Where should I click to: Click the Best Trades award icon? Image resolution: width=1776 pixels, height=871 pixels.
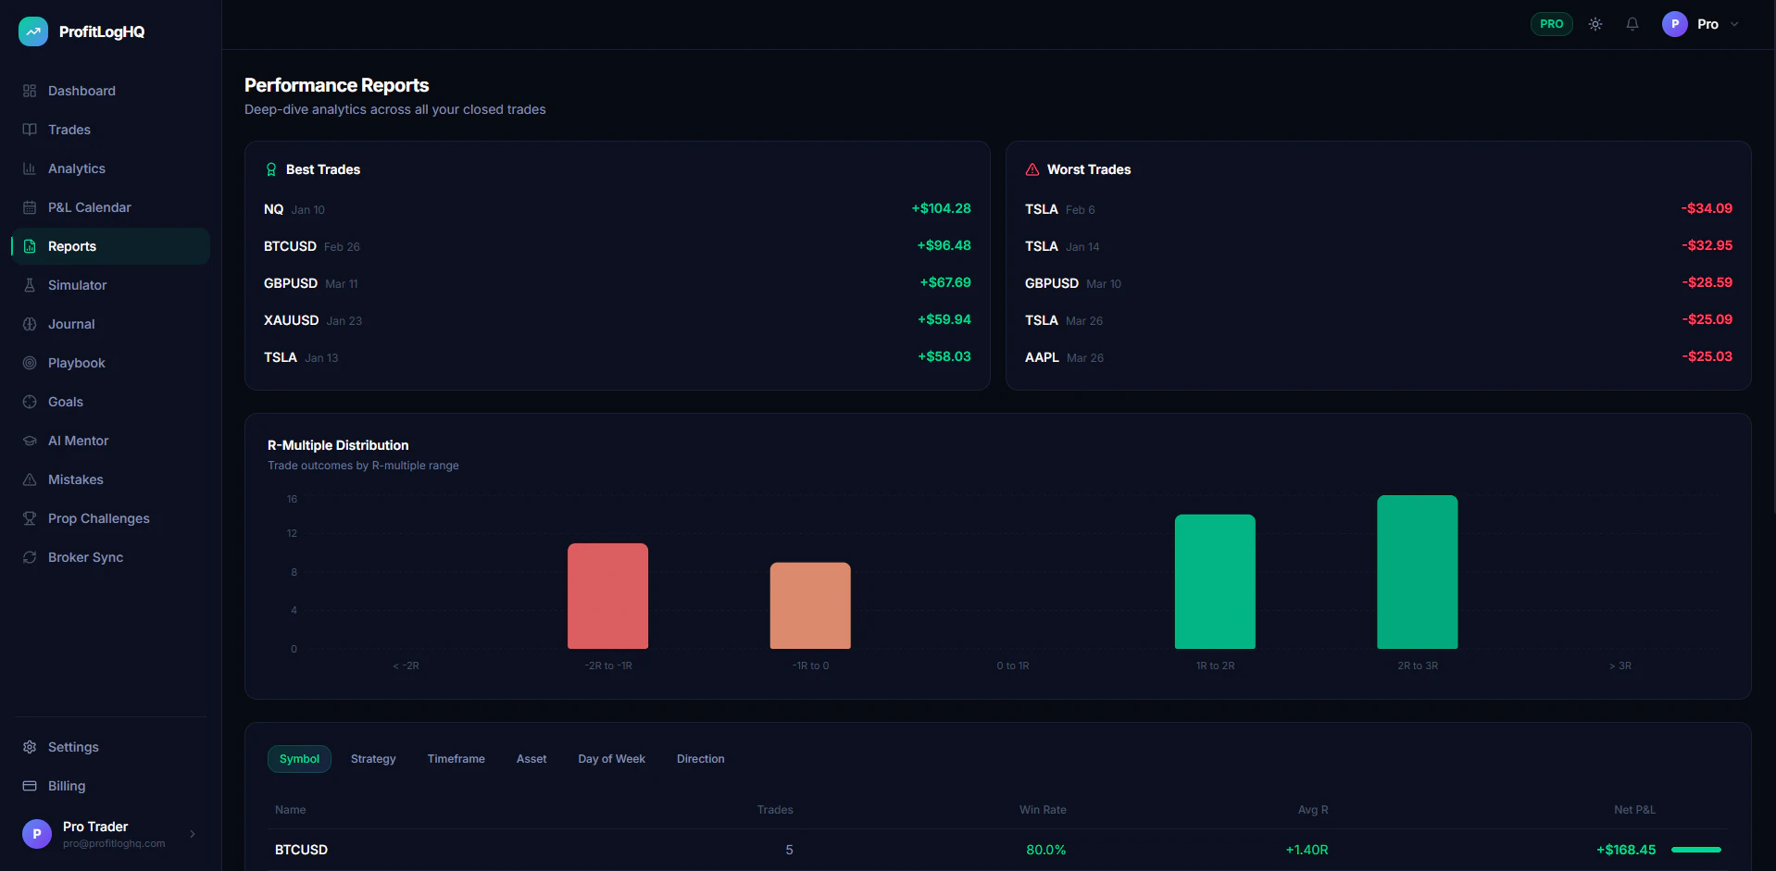coord(271,169)
